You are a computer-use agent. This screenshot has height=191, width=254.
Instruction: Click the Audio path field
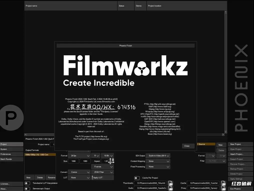click(150, 188)
